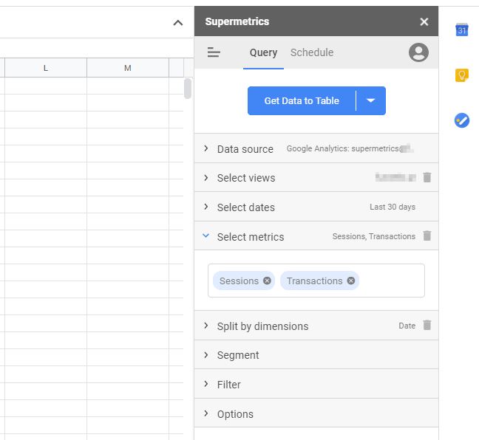
Task: Click the 'Date' dimension summary text
Action: coord(407,326)
